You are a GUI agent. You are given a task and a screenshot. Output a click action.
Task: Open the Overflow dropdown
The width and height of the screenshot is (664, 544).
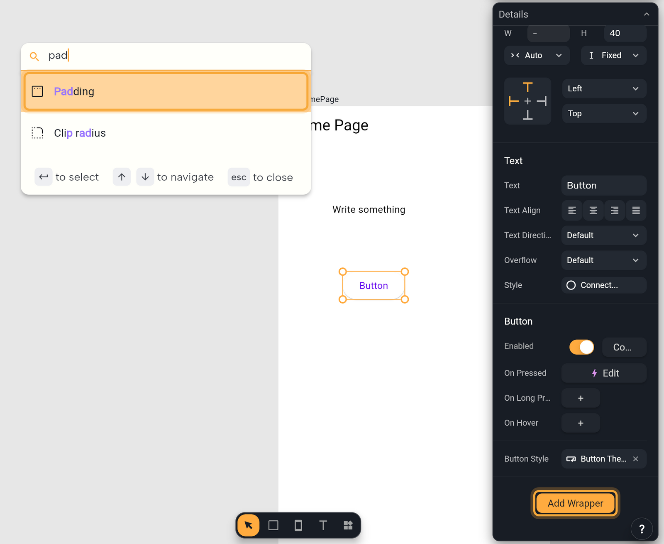(604, 260)
